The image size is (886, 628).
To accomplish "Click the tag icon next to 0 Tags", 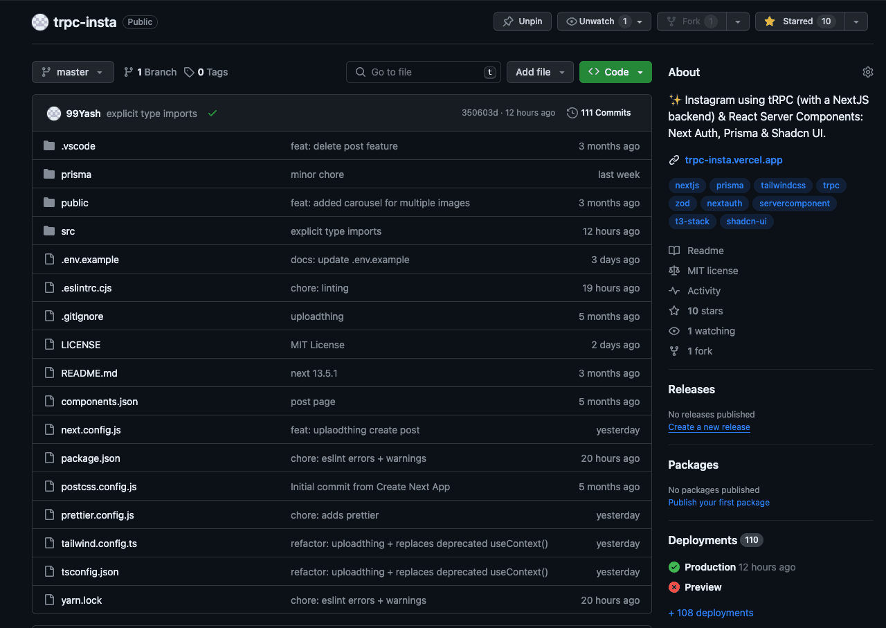I will 189,72.
